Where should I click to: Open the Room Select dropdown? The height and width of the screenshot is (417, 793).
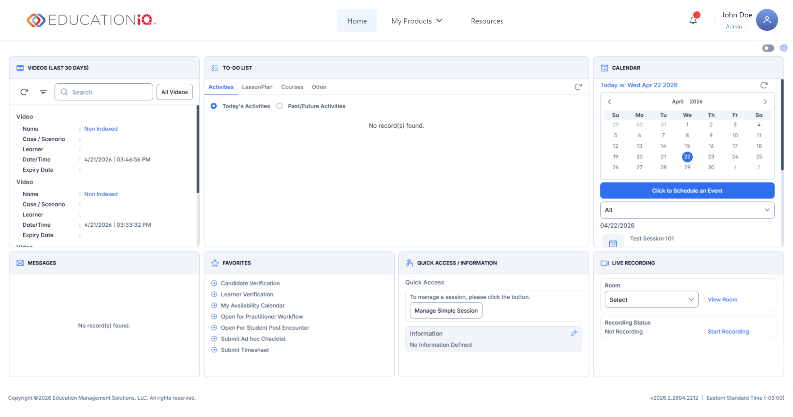(x=651, y=299)
